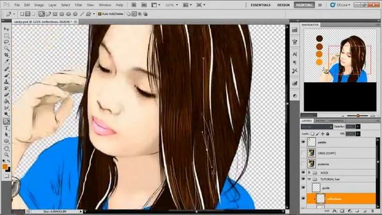The width and height of the screenshot is (382, 215).
Task: Select the Eyedropper tool
Action: [x=7, y=62]
